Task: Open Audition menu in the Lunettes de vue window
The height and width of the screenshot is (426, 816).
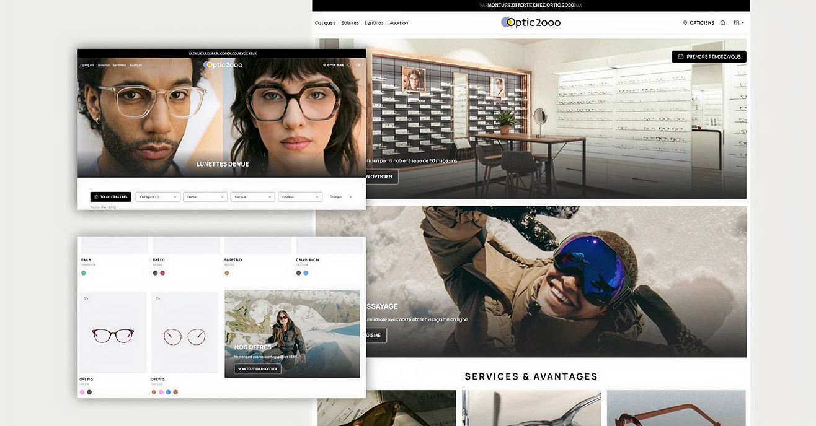Action: point(136,65)
